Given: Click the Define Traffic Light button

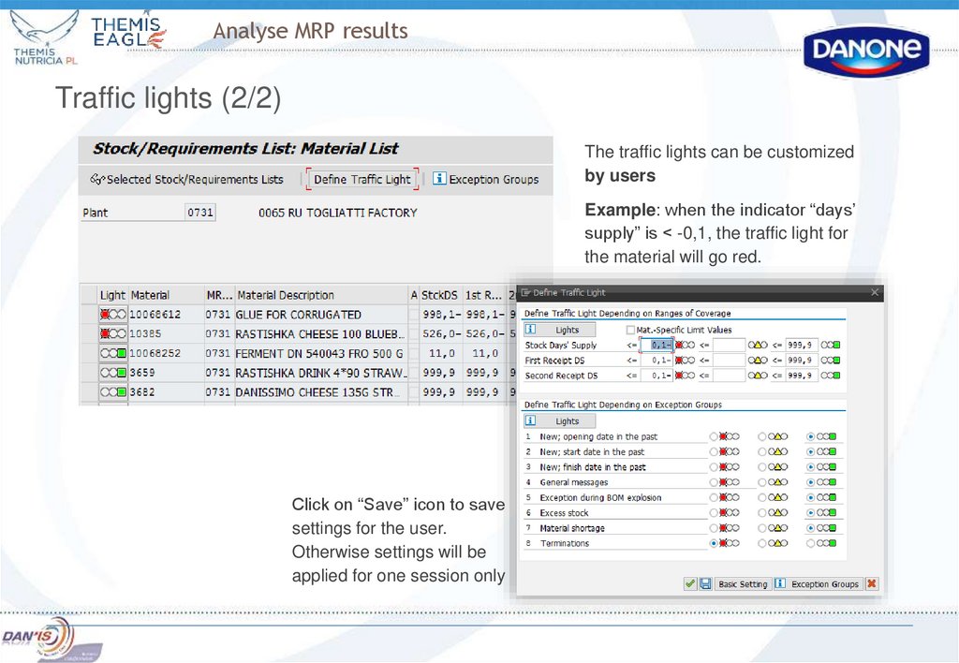Looking at the screenshot, I should [x=361, y=180].
